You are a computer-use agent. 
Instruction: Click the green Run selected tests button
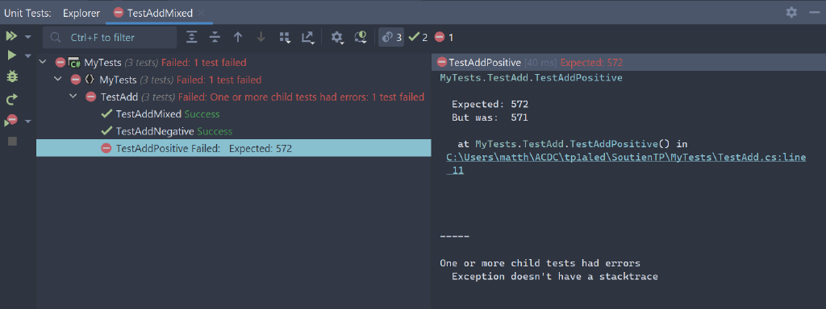[x=11, y=56]
